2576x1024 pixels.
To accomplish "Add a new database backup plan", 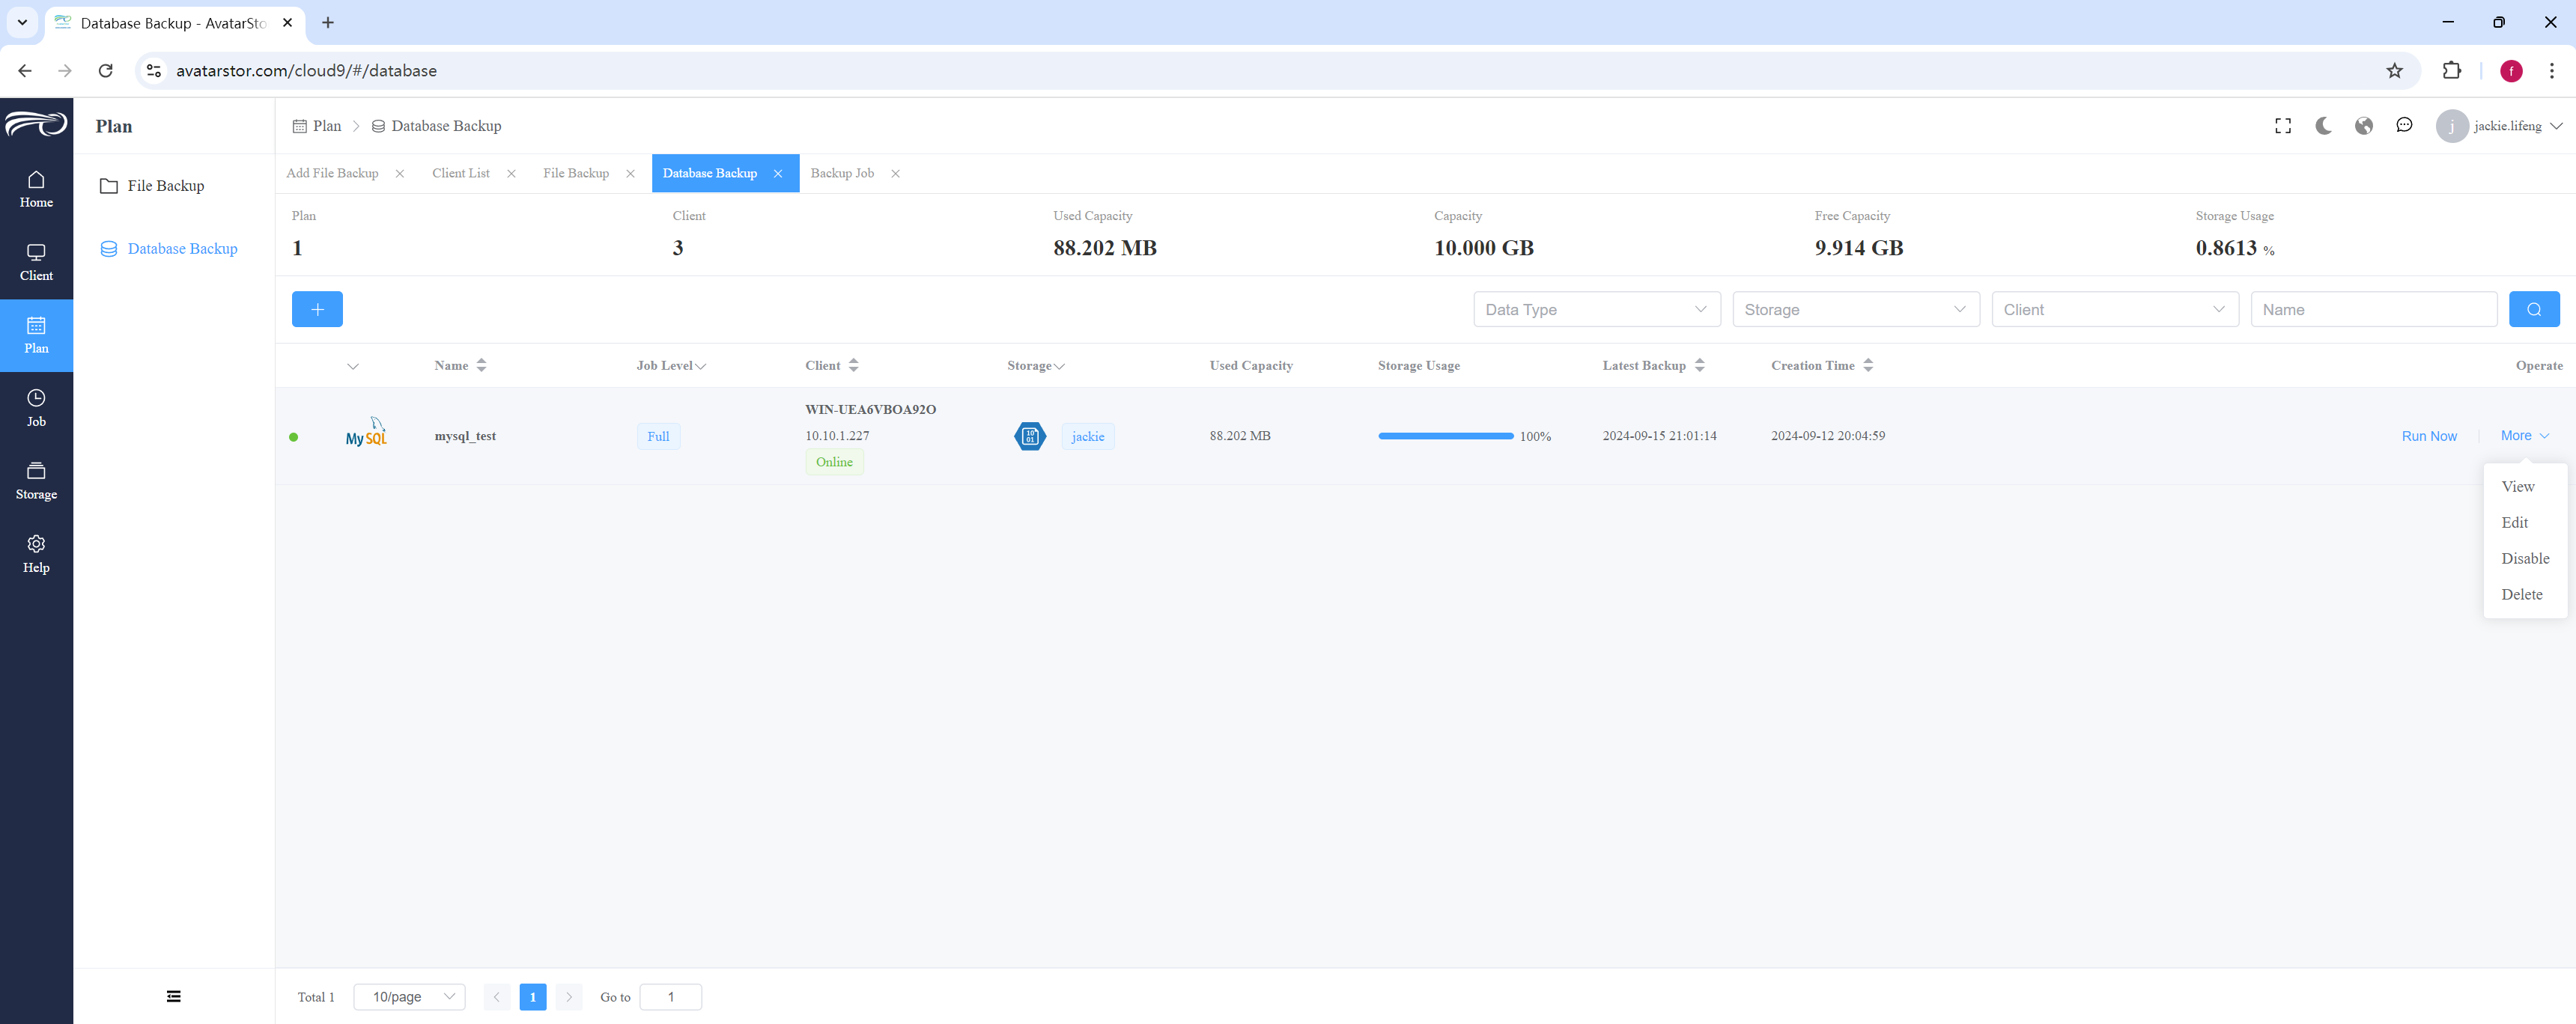I will pos(317,309).
